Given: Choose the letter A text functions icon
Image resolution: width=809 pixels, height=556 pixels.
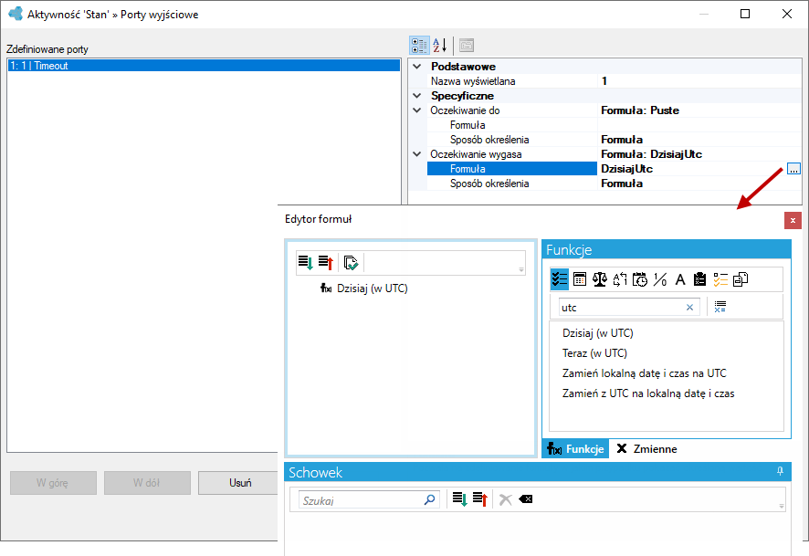Looking at the screenshot, I should [680, 279].
